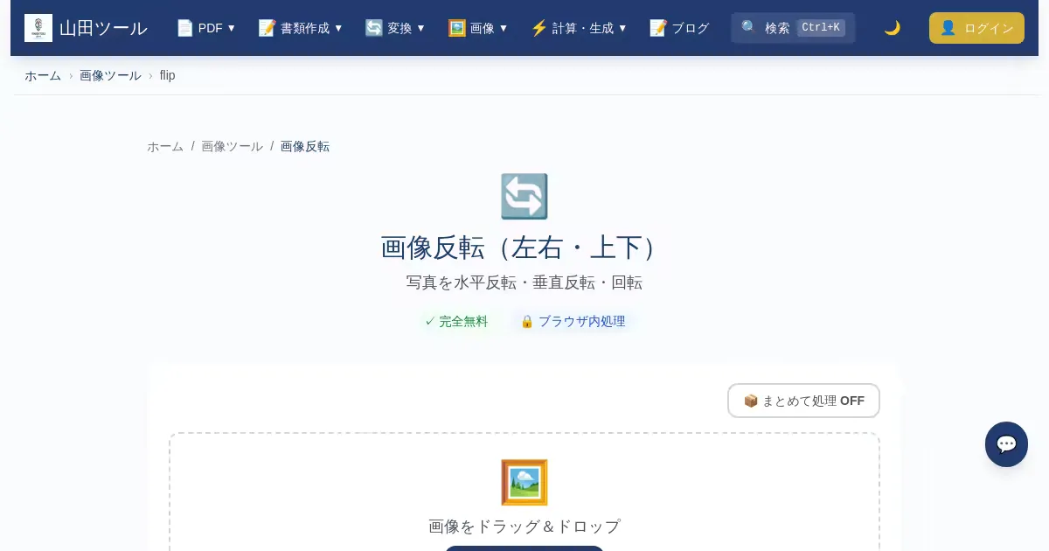Click the 山田ツール logo image
Viewport: 1049px width, 551px height.
[x=38, y=28]
